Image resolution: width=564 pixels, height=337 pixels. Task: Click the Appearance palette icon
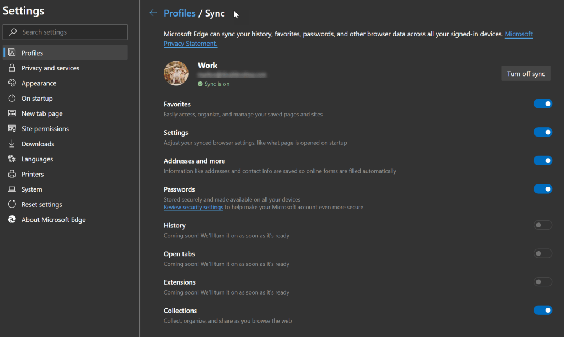pos(12,83)
